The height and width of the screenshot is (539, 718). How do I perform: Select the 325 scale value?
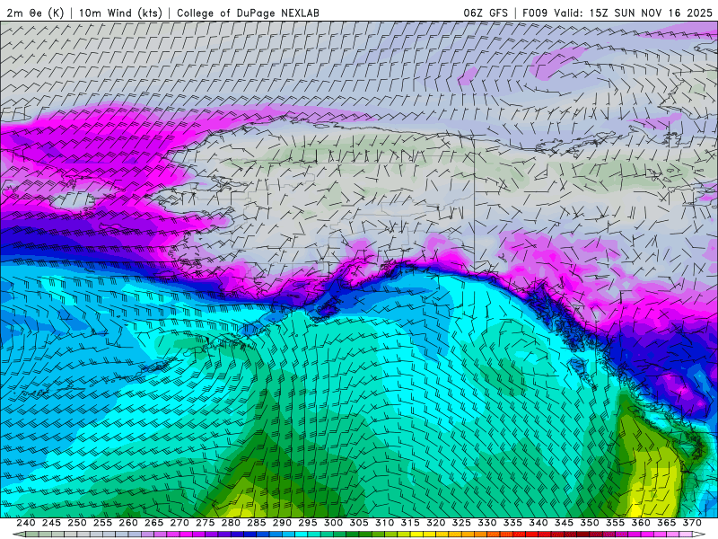click(461, 523)
